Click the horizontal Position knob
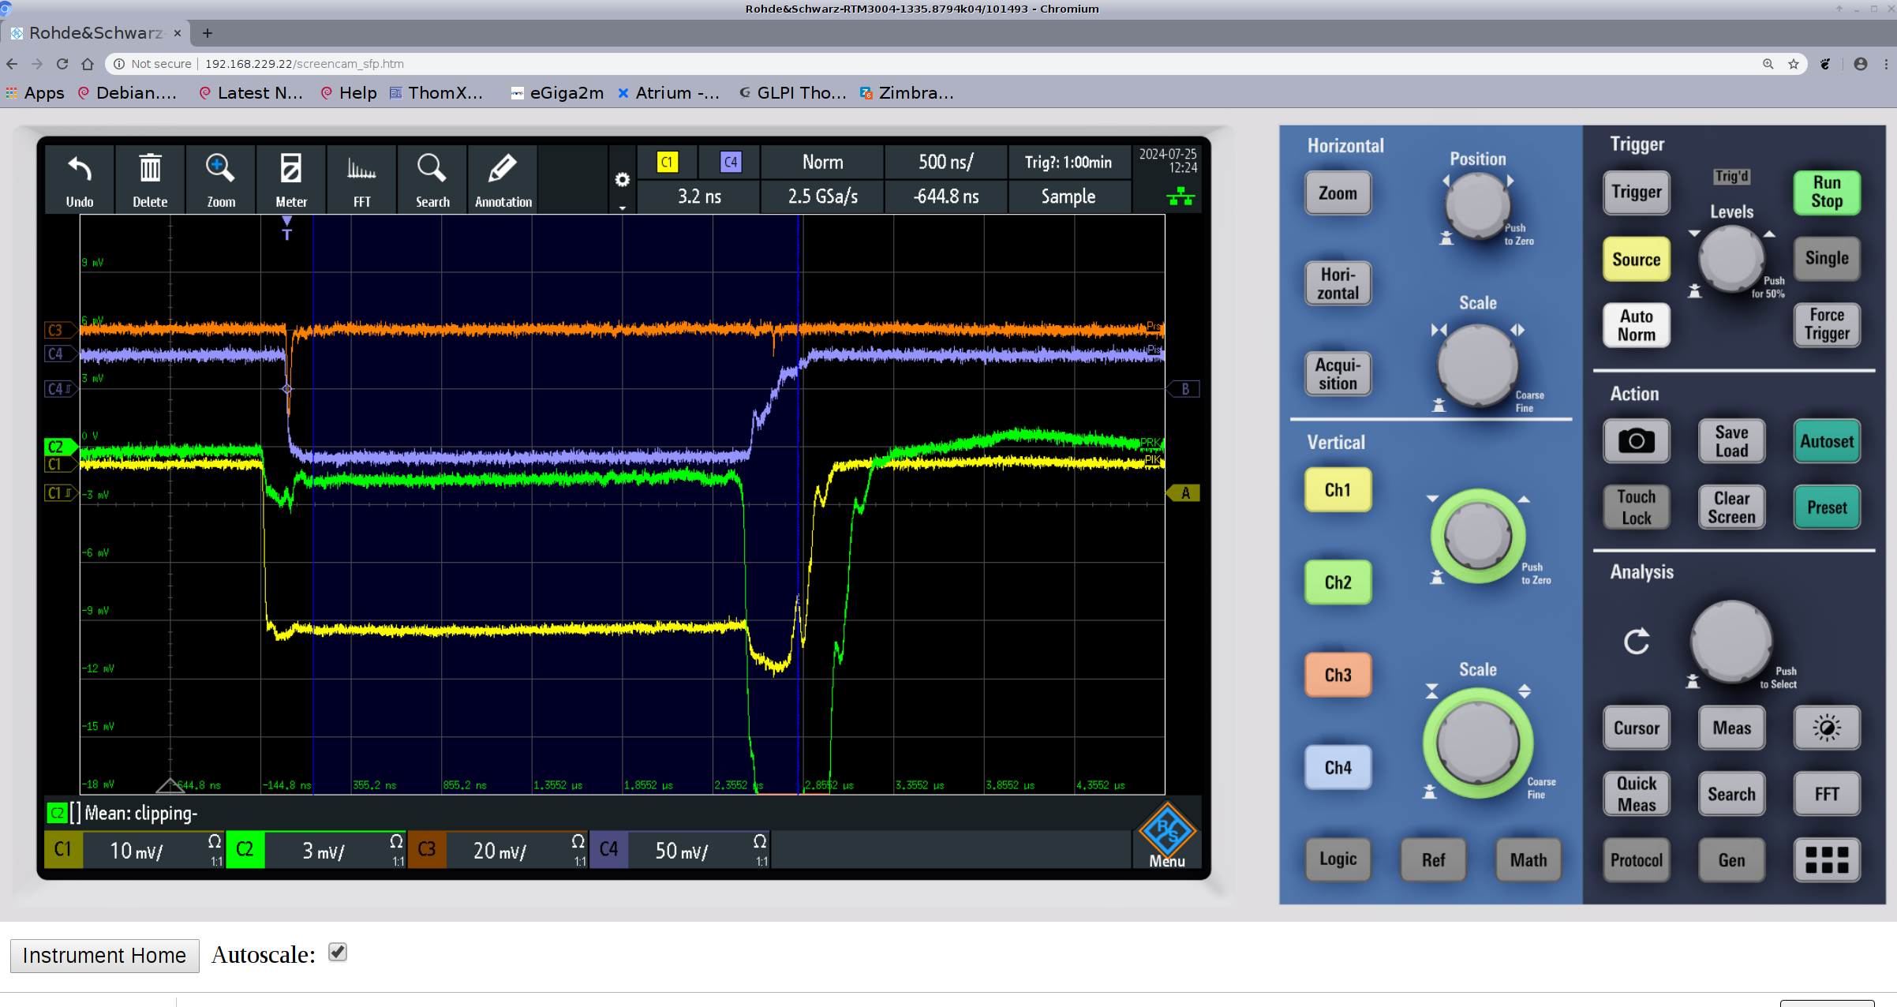This screenshot has height=1007, width=1897. [1476, 204]
